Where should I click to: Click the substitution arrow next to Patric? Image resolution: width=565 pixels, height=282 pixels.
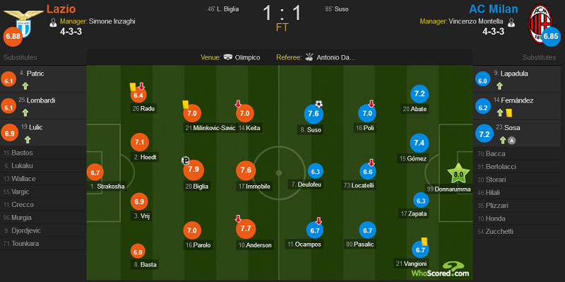[25, 86]
